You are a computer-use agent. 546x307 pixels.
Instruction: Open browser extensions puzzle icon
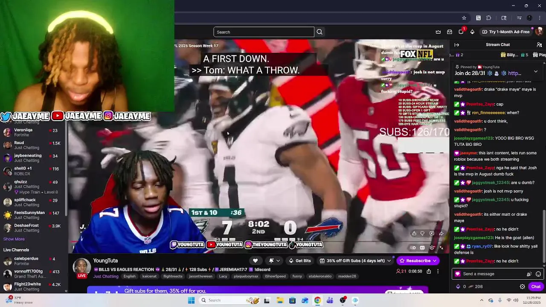489,18
